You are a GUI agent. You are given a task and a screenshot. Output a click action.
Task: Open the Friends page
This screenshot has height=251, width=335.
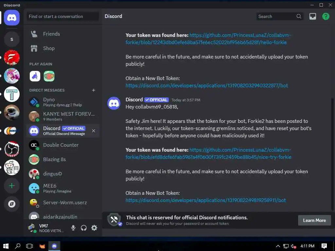coord(62,34)
